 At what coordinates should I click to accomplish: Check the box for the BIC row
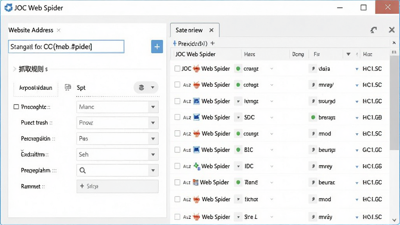[x=177, y=150]
